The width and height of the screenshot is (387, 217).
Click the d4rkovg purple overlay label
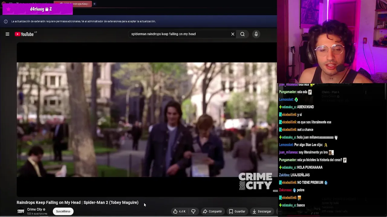point(37,9)
